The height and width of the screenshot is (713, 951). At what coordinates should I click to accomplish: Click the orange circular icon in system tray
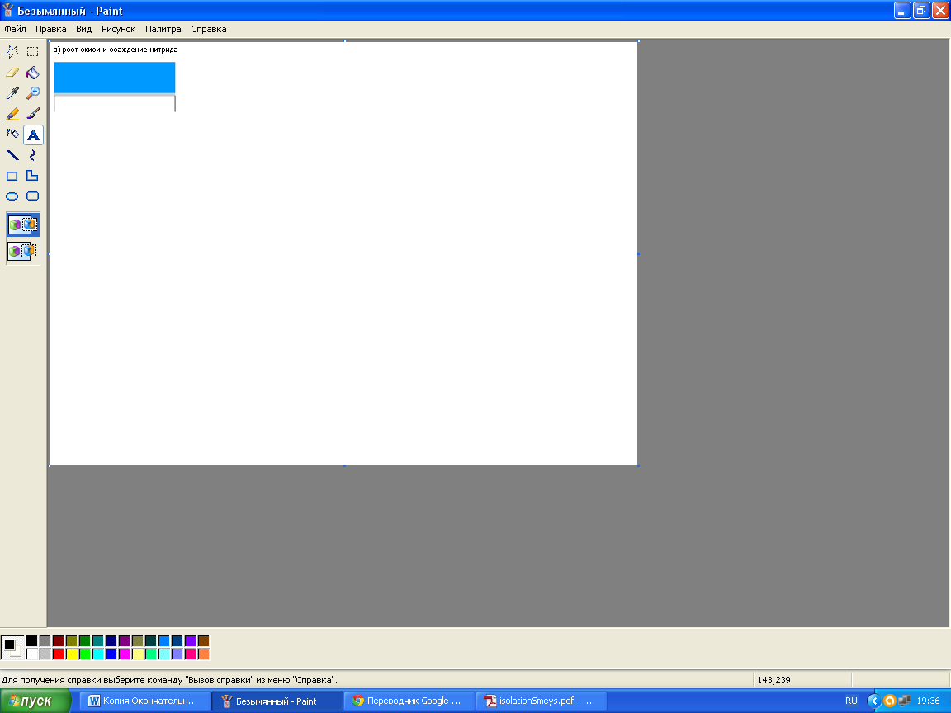pos(889,701)
